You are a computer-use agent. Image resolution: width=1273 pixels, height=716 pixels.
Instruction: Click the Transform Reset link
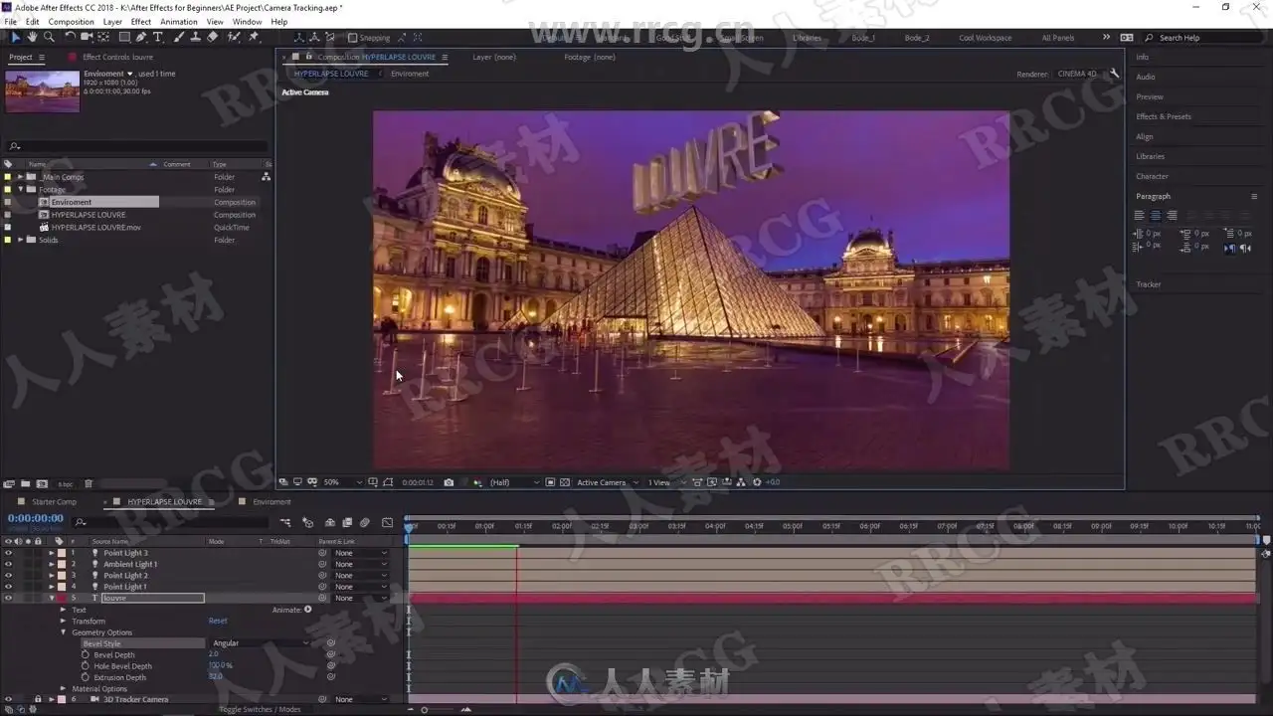(x=218, y=621)
